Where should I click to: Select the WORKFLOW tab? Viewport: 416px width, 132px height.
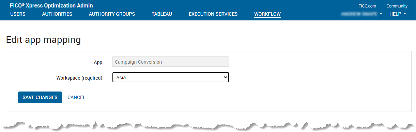coord(267,14)
